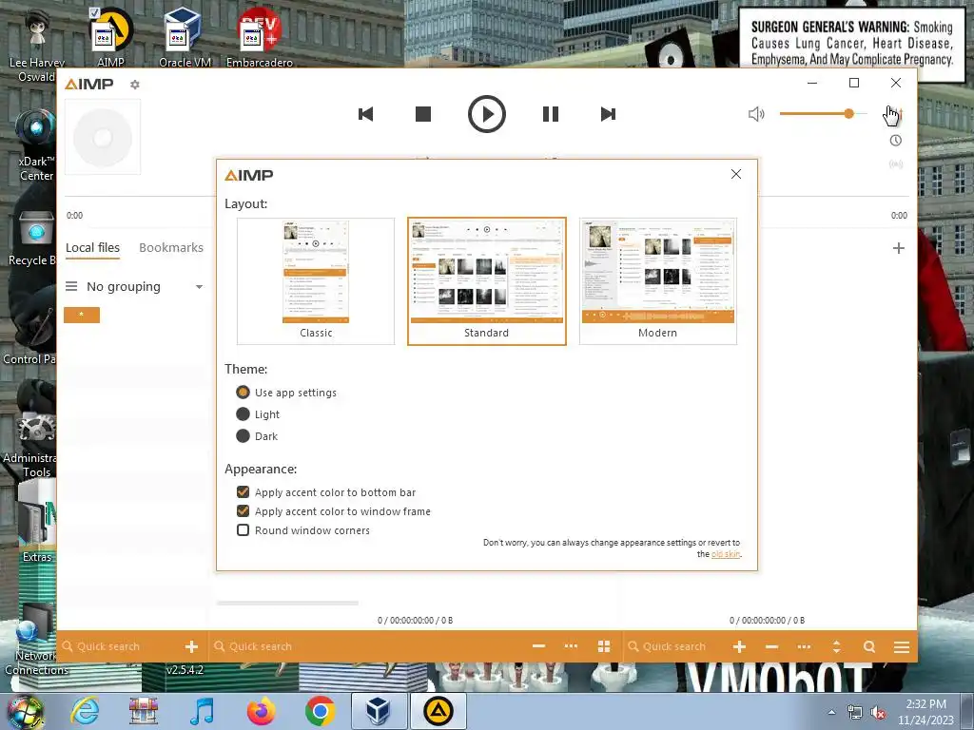
Task: Skip to the previous track
Action: (366, 114)
